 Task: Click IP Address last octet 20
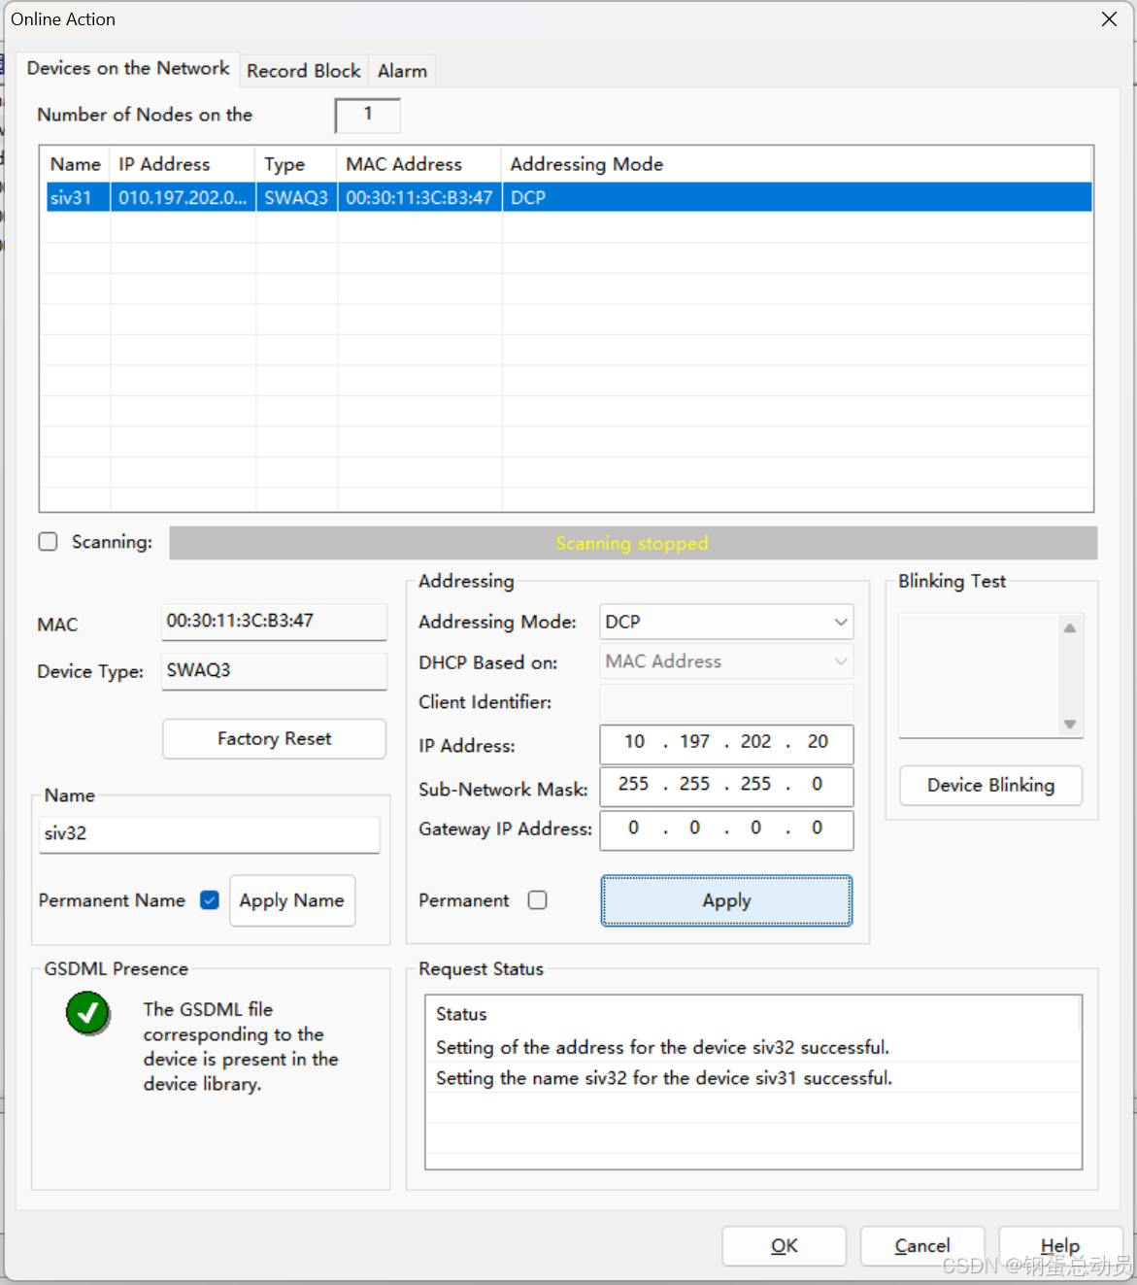818,742
